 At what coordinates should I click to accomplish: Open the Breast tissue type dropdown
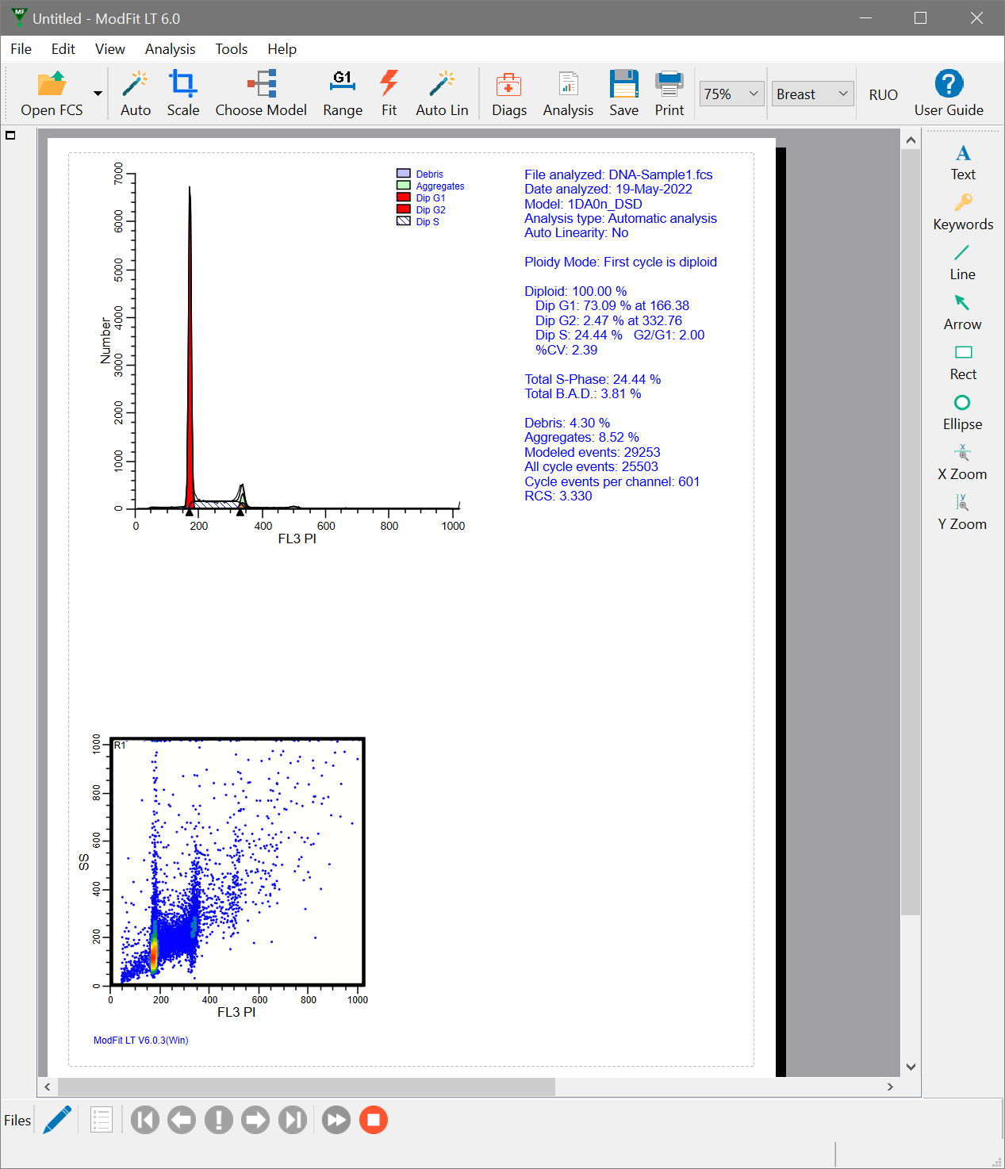[x=842, y=94]
